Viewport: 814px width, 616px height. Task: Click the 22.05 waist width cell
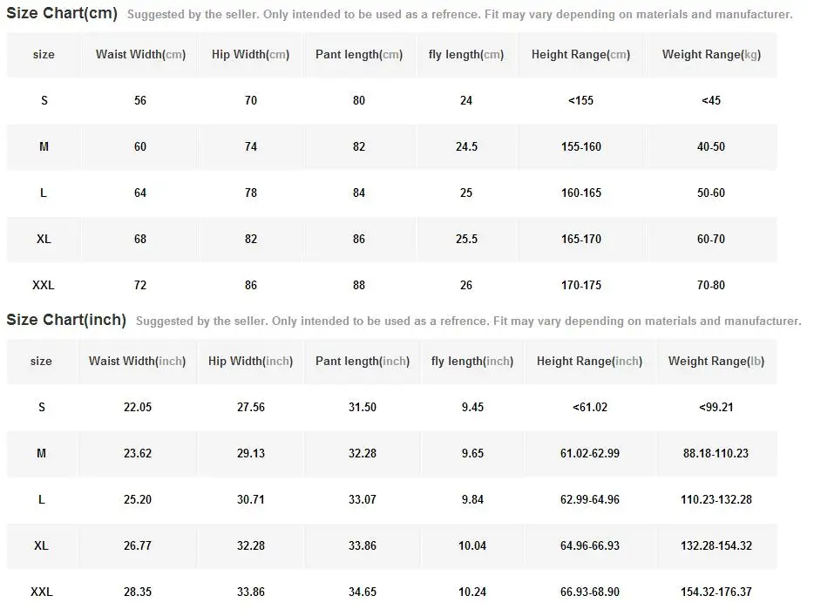pyautogui.click(x=138, y=407)
